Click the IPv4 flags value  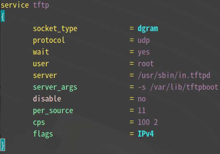click(146, 134)
